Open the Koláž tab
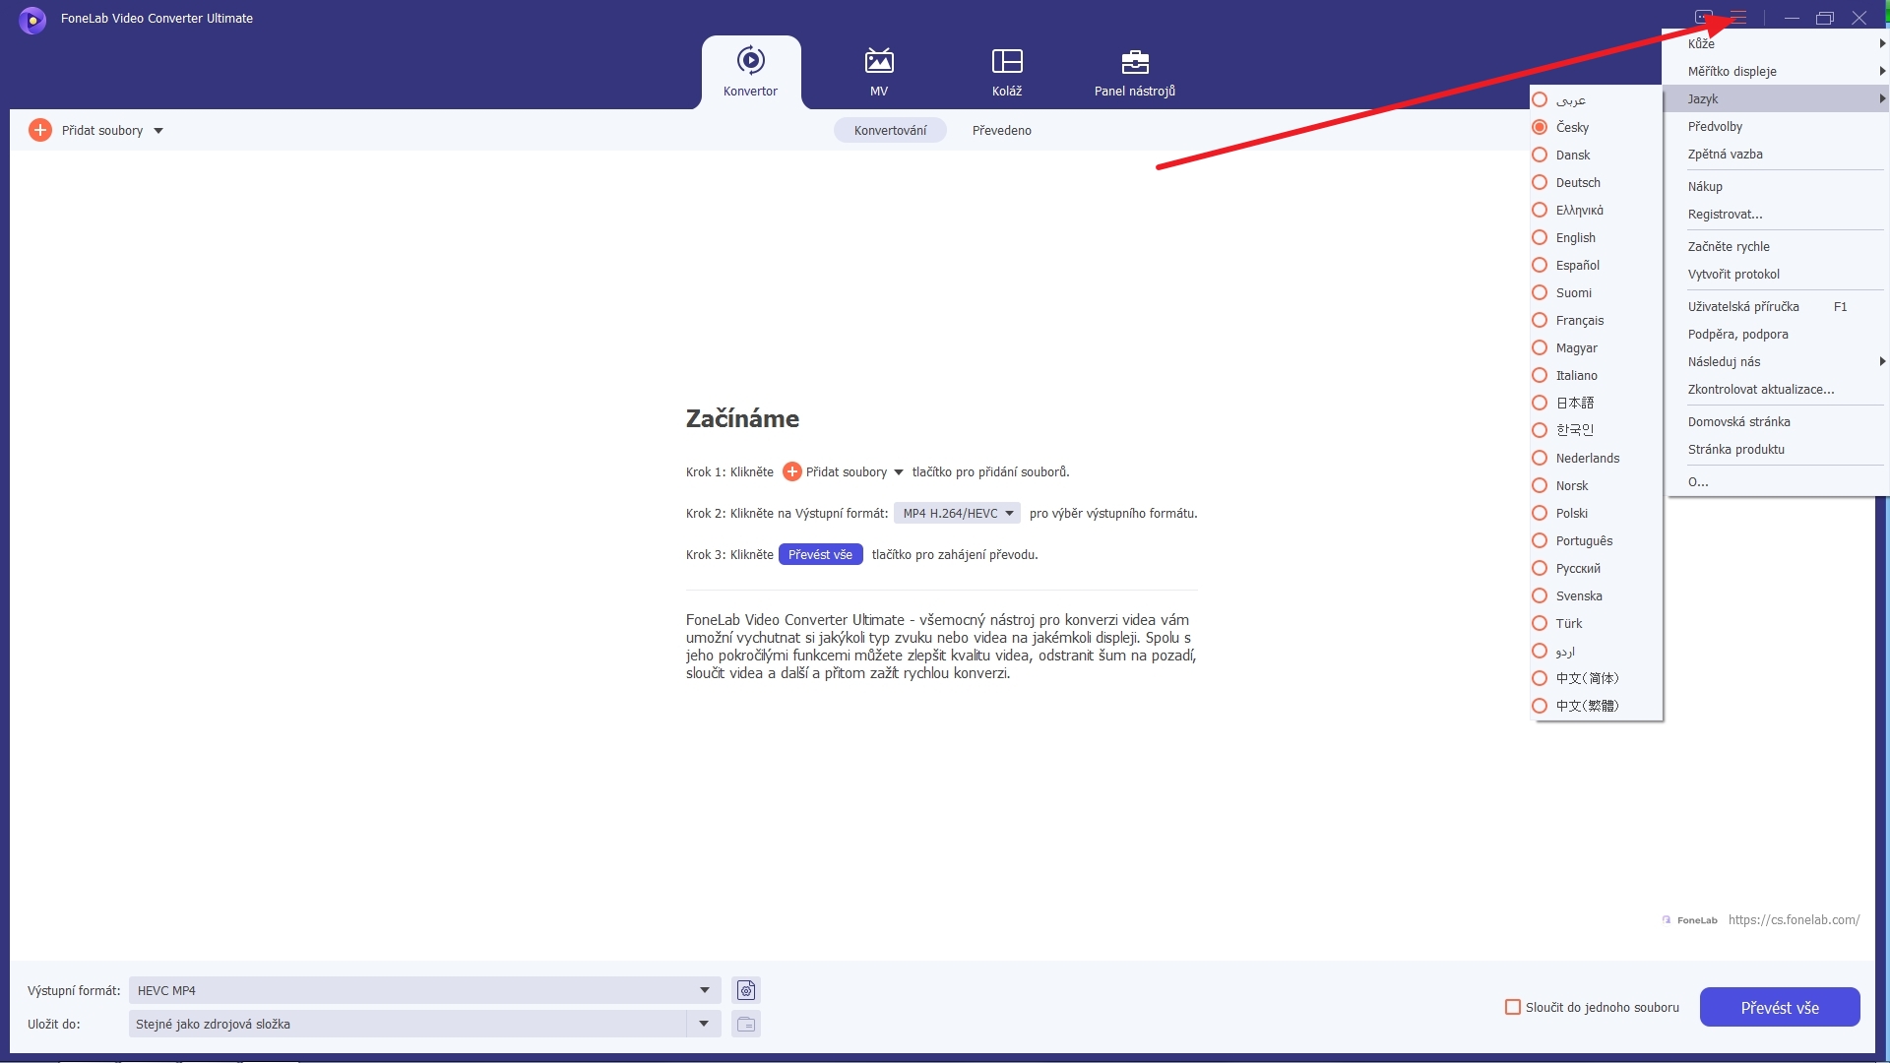 [x=1007, y=72]
